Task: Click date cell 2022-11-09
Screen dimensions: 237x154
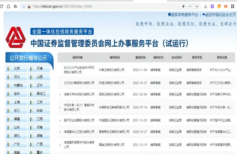Action: click(140, 70)
